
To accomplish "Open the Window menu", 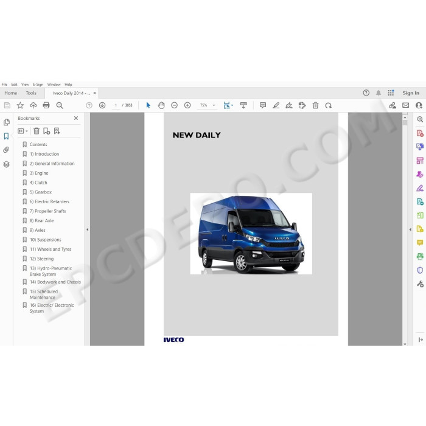I will point(54,85).
